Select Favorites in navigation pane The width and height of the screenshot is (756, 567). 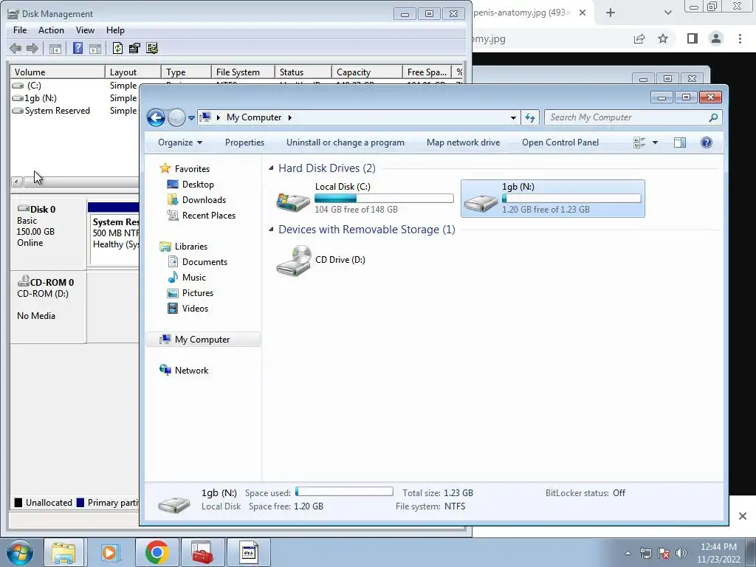pyautogui.click(x=192, y=169)
